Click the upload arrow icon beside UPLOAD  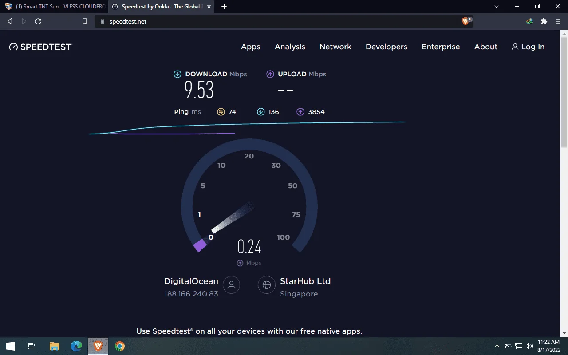click(270, 74)
